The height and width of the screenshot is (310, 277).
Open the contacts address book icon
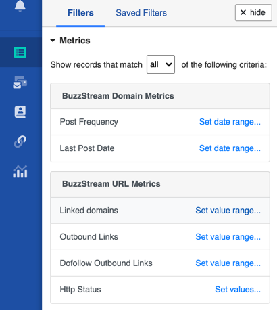click(20, 112)
